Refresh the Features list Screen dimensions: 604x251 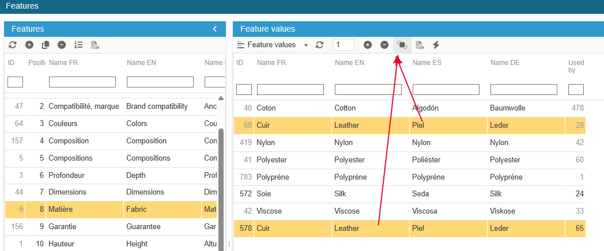tap(13, 45)
